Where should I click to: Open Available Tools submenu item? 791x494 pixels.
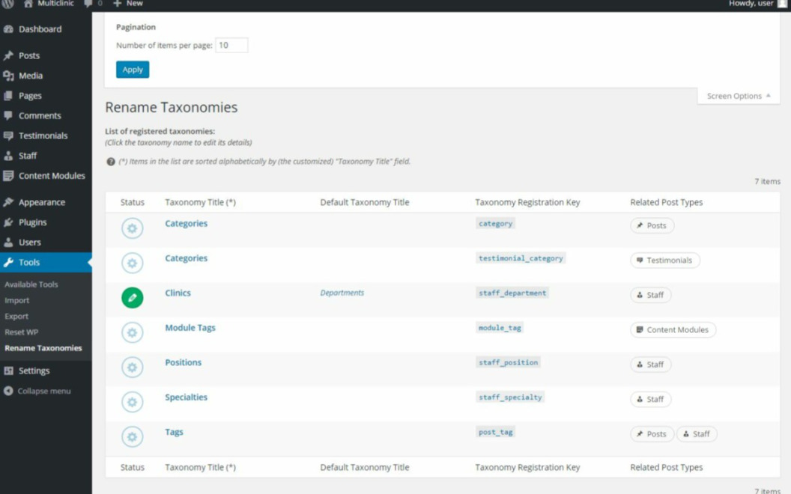31,284
